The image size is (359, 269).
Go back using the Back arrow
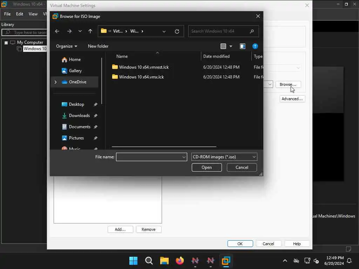(57, 31)
